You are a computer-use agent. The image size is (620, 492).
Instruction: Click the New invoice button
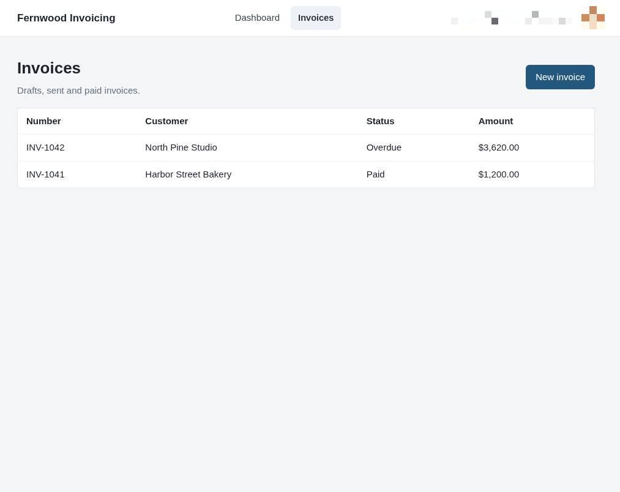coord(560,77)
